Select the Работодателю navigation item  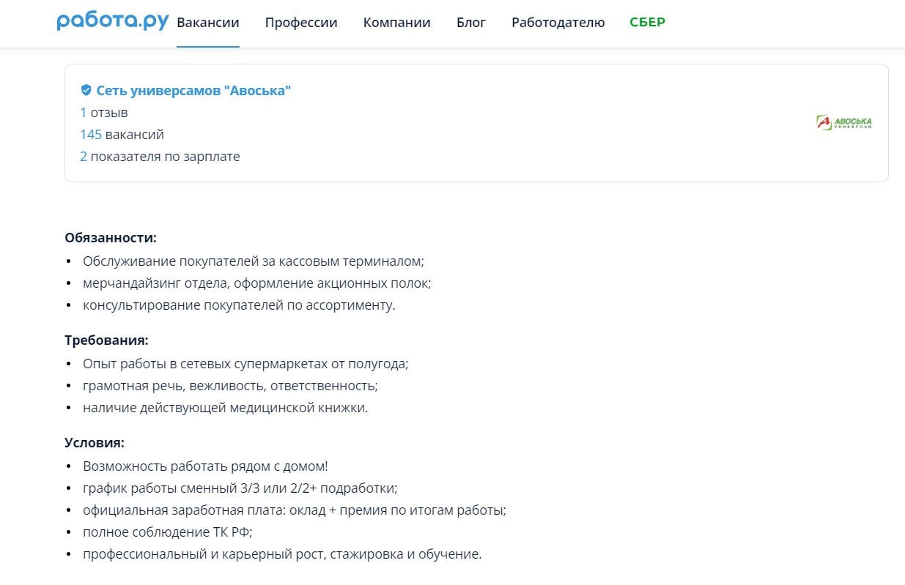pos(558,22)
